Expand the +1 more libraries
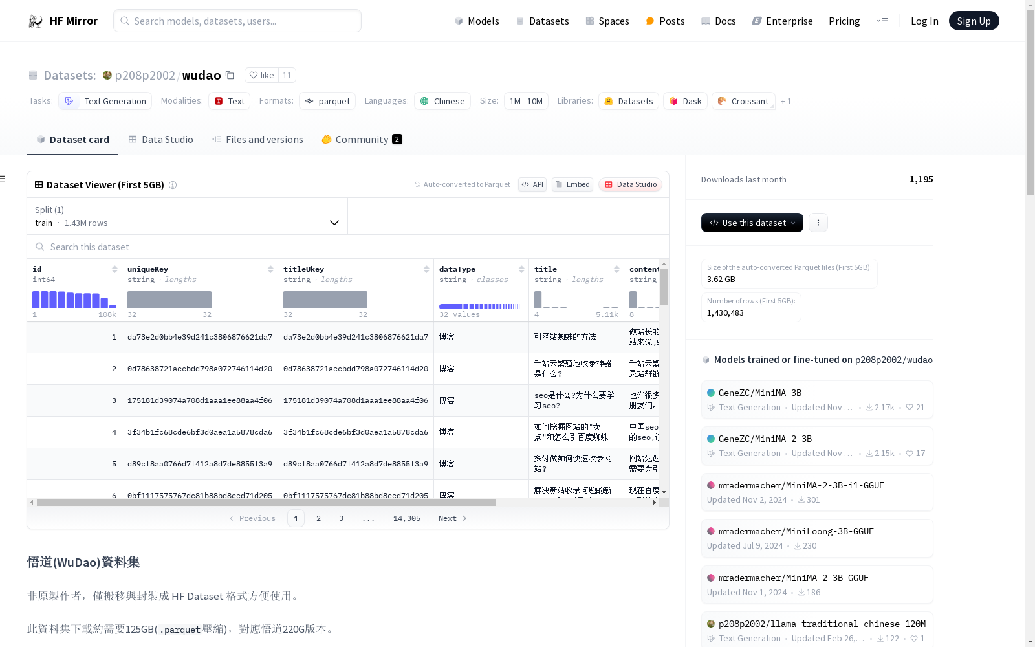1035x647 pixels. pyautogui.click(x=786, y=101)
